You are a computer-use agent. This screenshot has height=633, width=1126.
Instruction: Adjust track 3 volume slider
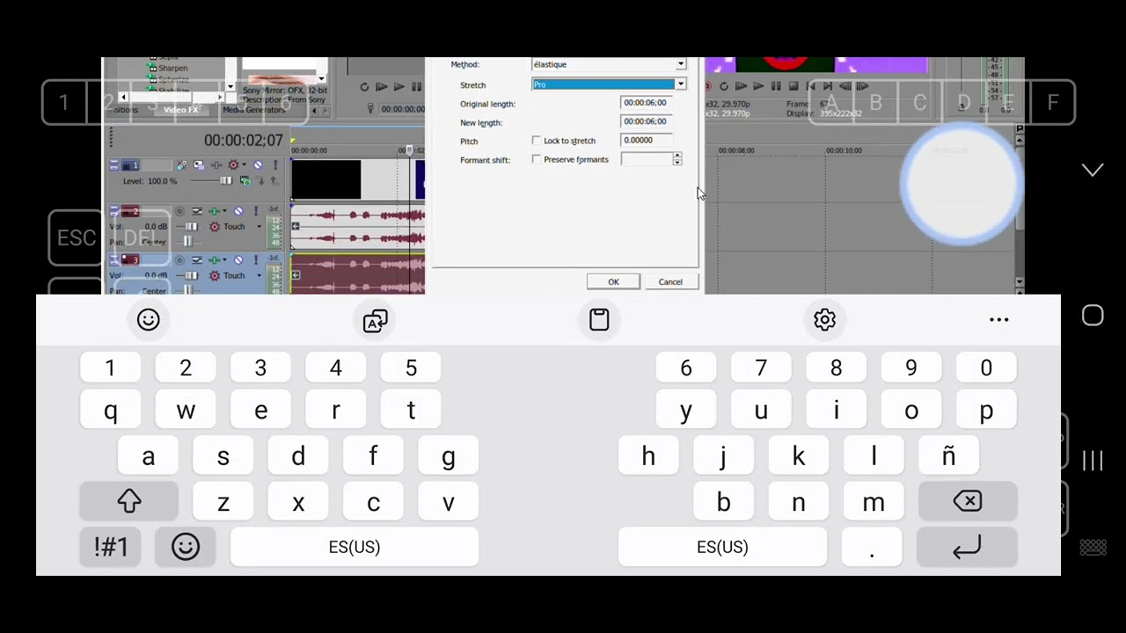pos(191,275)
